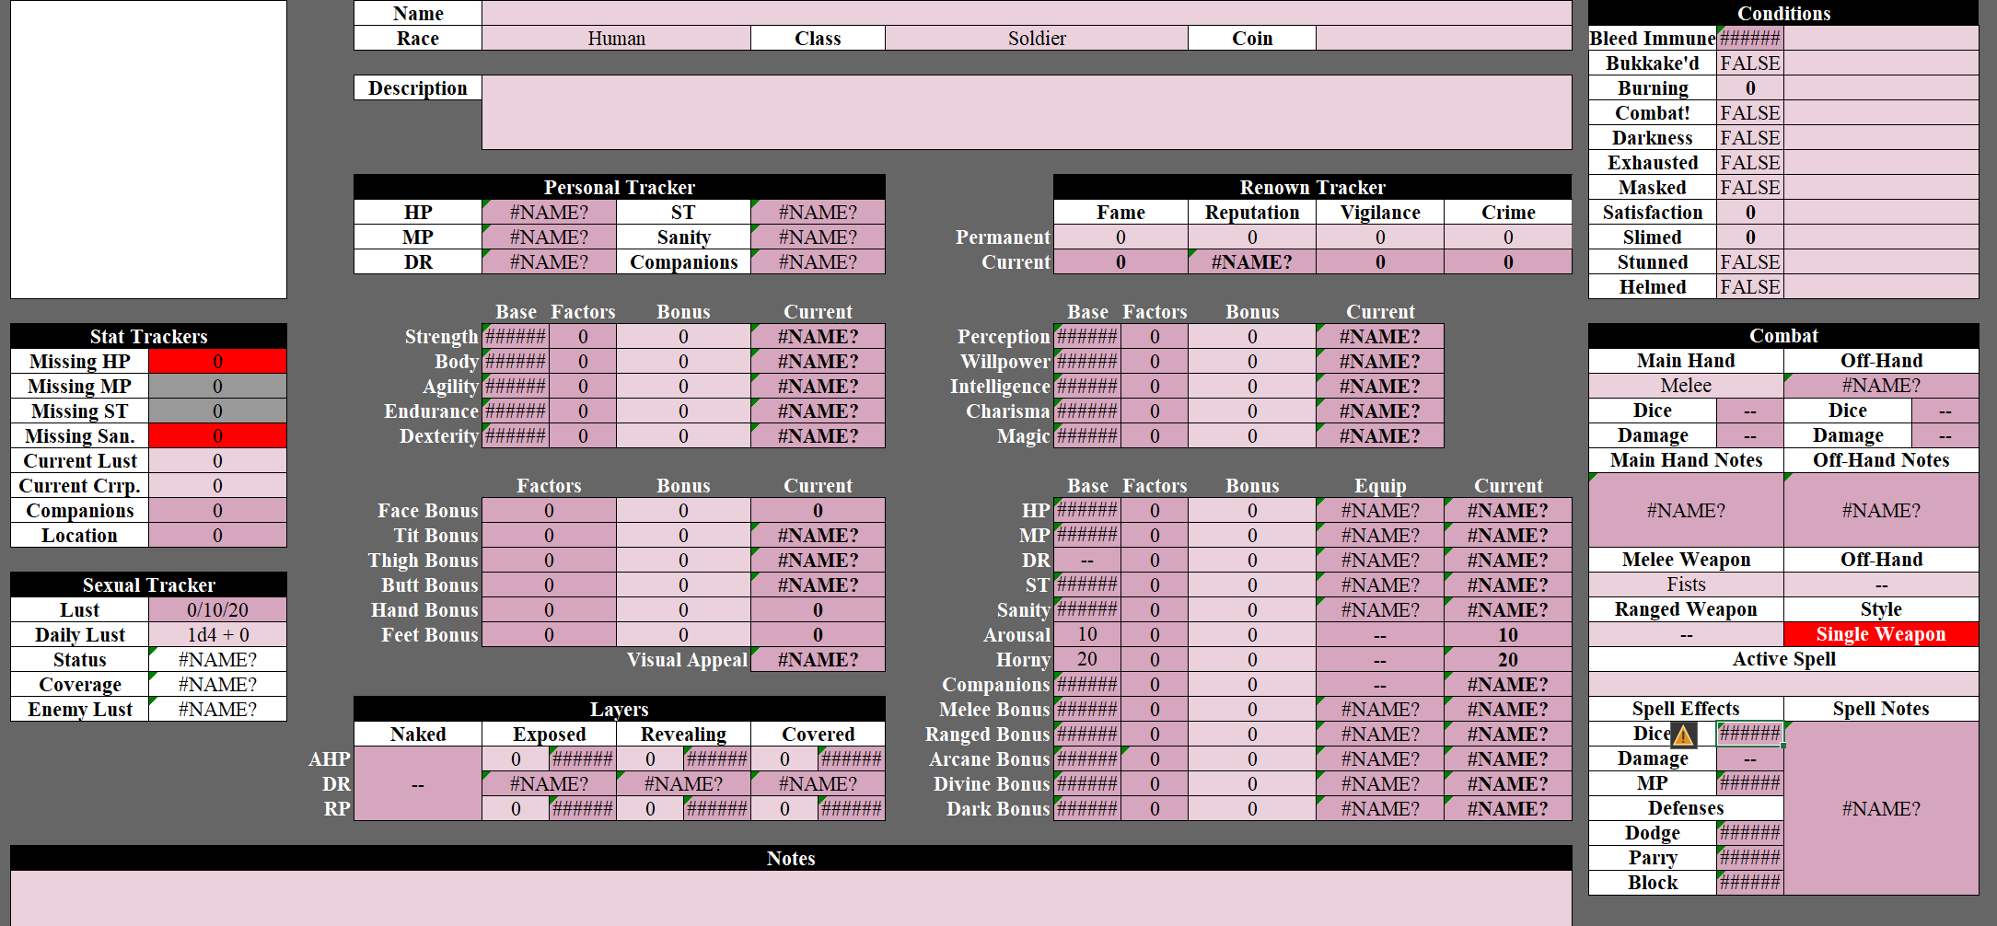Click the Sanity value in Personal Tracker
Viewport: 1997px width, 926px height.
[818, 237]
